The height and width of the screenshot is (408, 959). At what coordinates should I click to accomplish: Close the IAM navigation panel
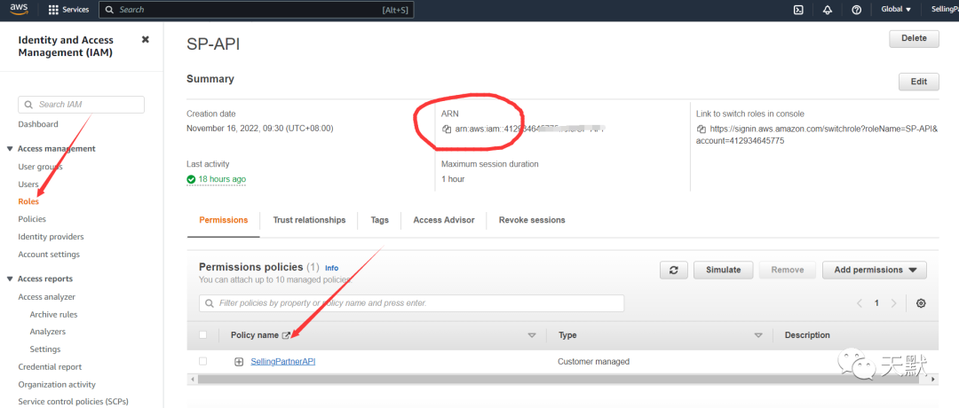pos(145,39)
